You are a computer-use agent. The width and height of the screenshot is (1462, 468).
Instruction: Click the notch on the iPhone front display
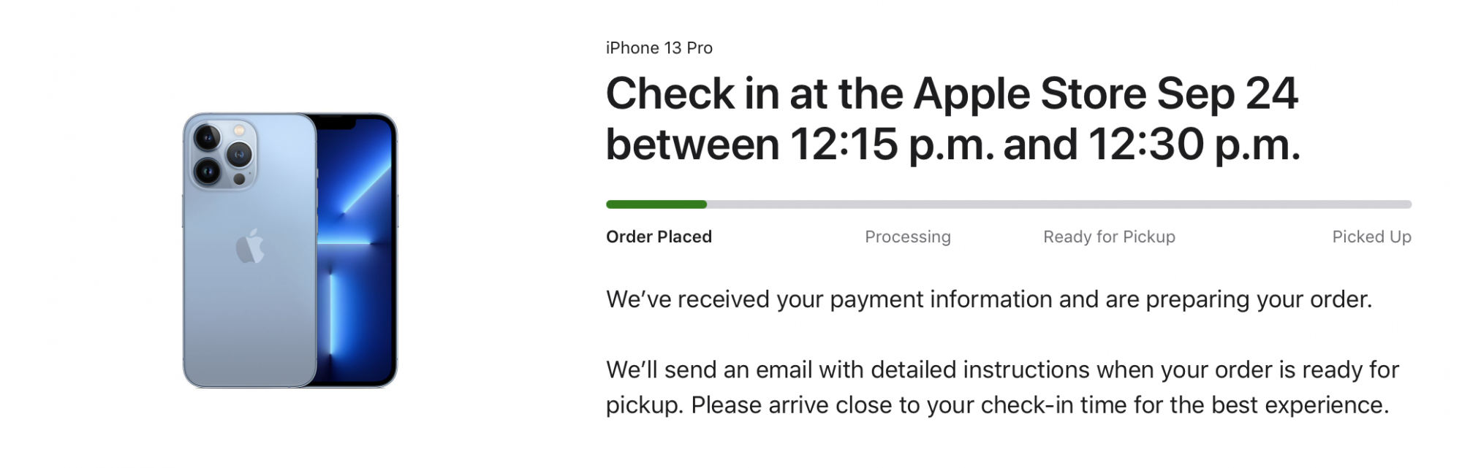click(x=336, y=121)
